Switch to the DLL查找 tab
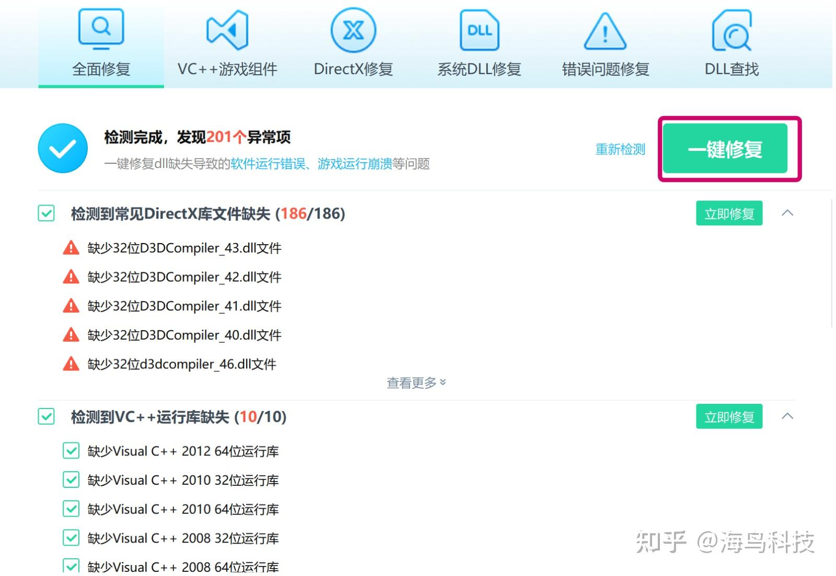Image resolution: width=836 pixels, height=576 pixels. coord(731,68)
